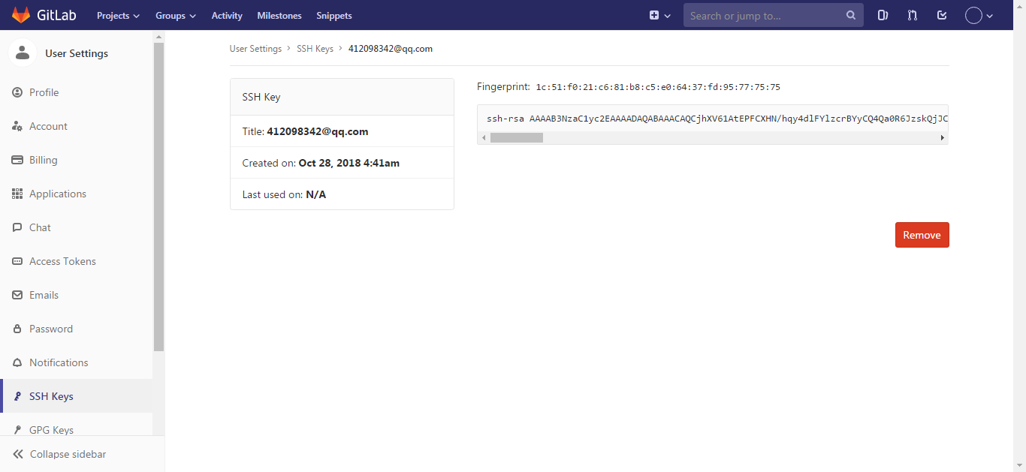The height and width of the screenshot is (472, 1026).
Task: Go back to SSH Keys breadcrumb link
Action: click(315, 48)
